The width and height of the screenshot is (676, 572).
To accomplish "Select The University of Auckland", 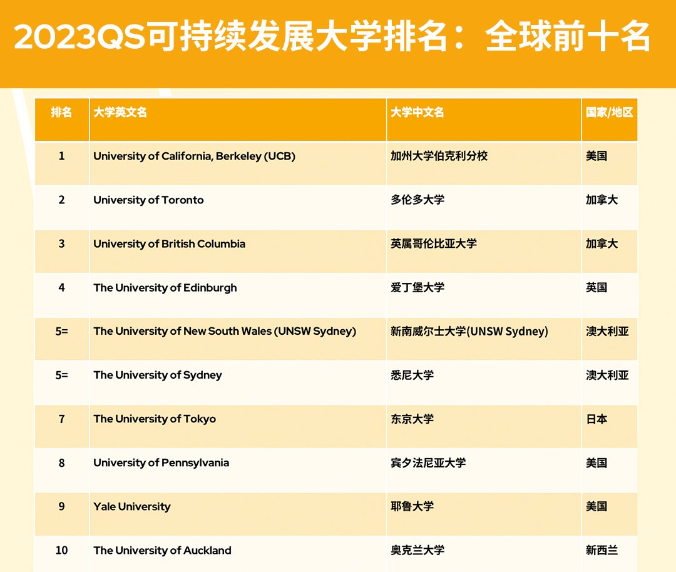I will [162, 550].
